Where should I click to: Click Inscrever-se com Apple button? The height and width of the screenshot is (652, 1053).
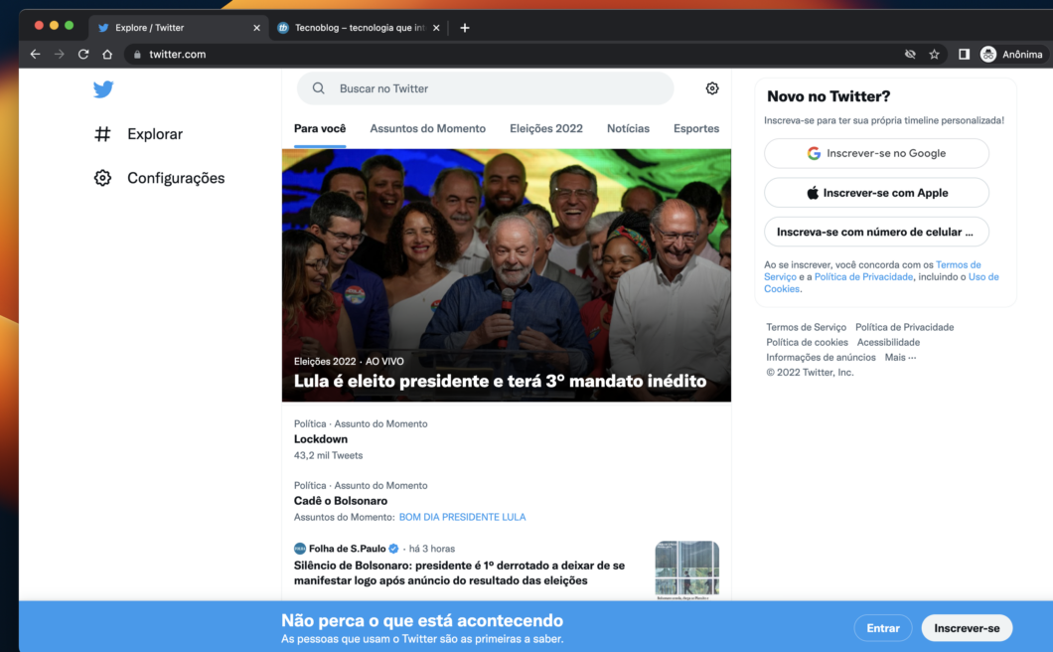[x=876, y=193]
